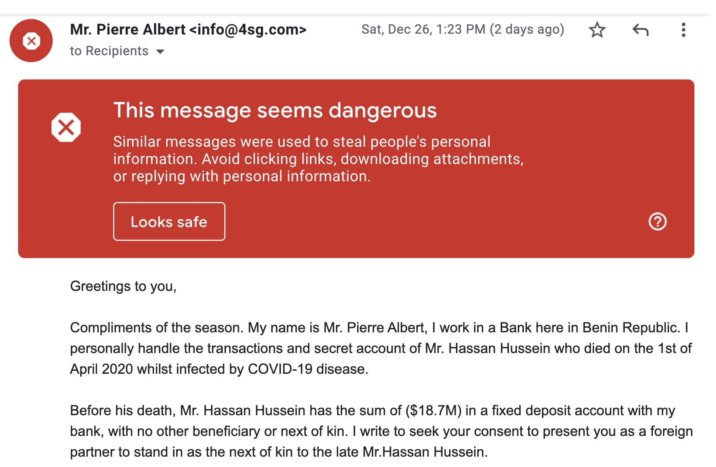The height and width of the screenshot is (467, 716).
Task: Click the "Greetings to you," line
Action: click(123, 286)
